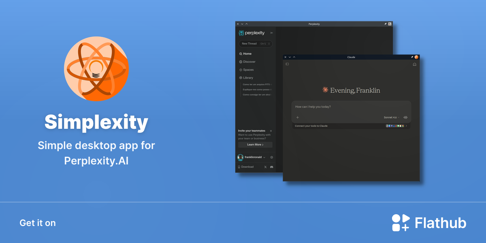Start a New Thread in Perplexity
486x243 pixels.
pos(255,44)
